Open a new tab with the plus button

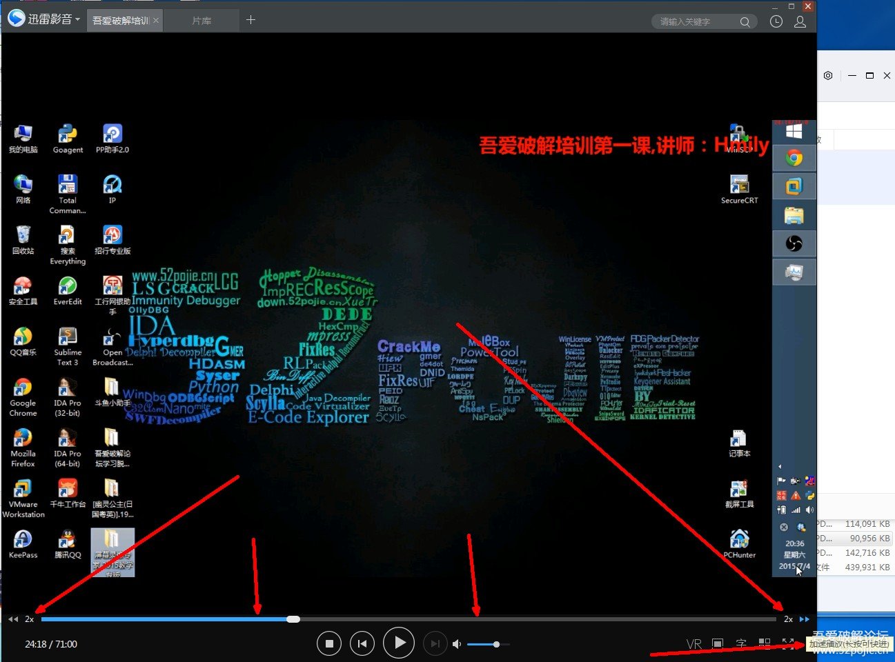click(x=250, y=20)
